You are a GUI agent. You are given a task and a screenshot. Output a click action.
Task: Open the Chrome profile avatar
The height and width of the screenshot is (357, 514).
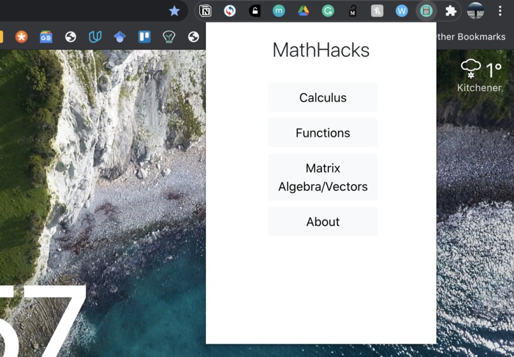click(x=475, y=11)
